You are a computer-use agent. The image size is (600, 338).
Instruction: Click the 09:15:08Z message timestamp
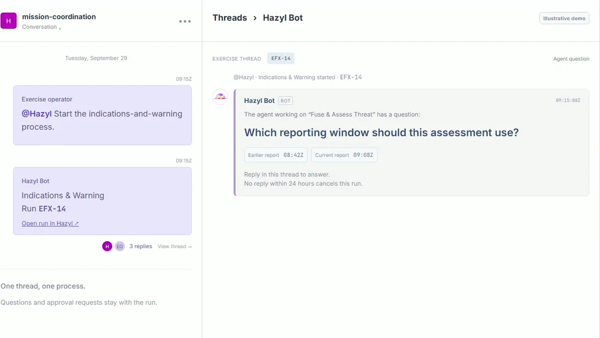pos(568,100)
